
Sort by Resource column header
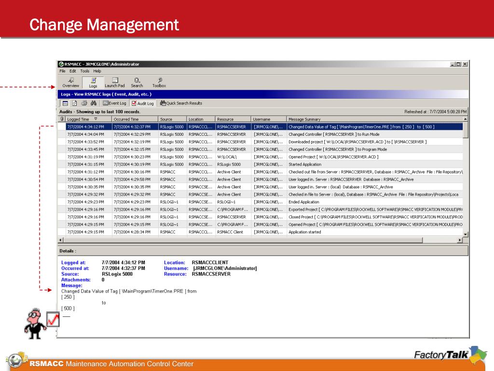pos(233,119)
